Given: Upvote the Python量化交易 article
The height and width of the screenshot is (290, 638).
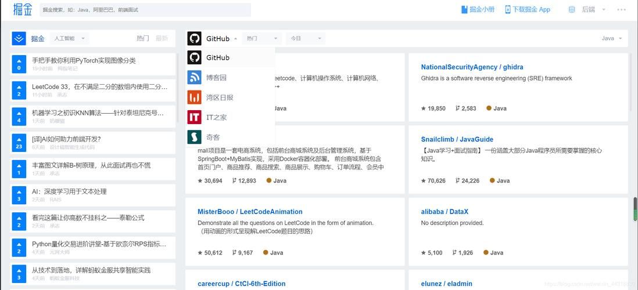Looking at the screenshot, I should [x=19, y=247].
